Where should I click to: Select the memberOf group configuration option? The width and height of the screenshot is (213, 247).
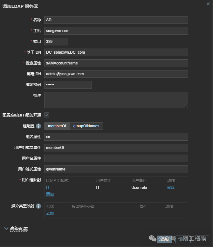(x=57, y=126)
